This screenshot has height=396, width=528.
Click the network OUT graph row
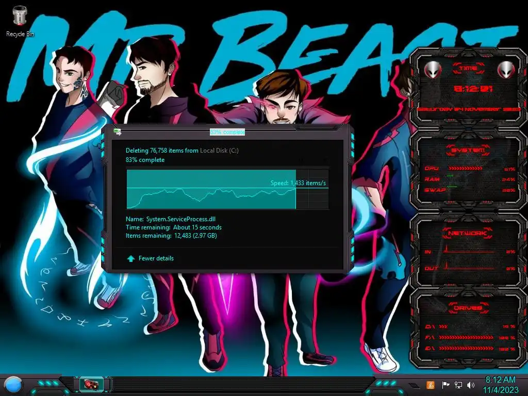click(x=469, y=267)
